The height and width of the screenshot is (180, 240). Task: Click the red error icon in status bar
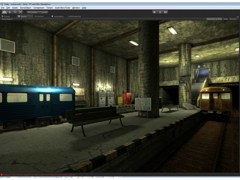[2, 175]
